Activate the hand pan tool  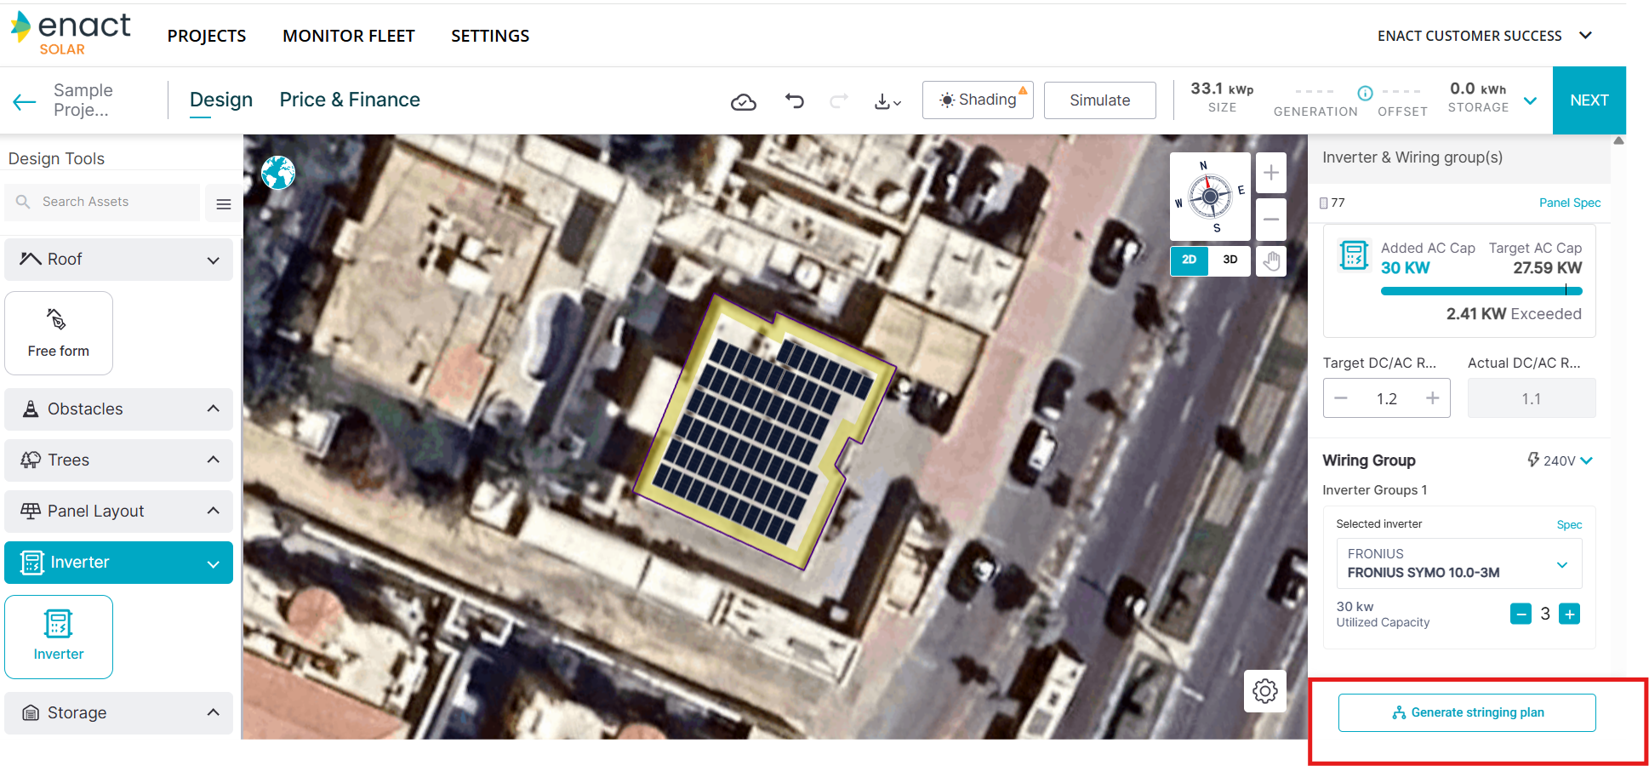[1271, 260]
